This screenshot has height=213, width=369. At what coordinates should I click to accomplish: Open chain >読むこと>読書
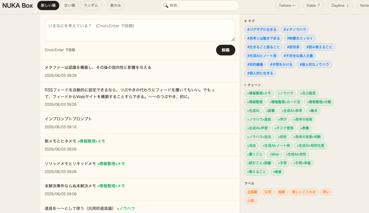[259, 163]
